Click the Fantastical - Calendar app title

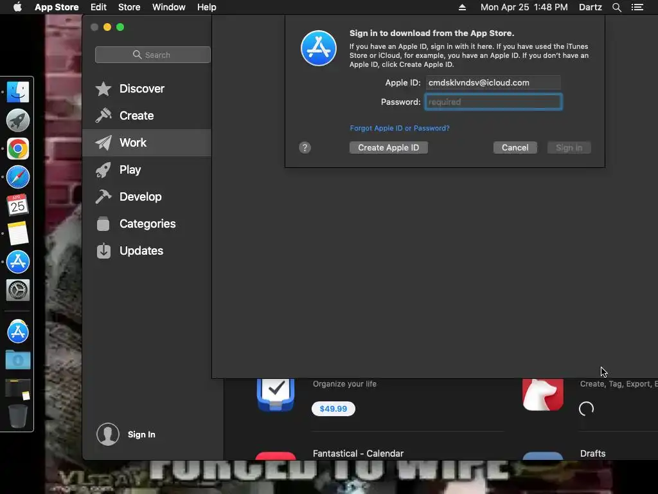click(358, 453)
